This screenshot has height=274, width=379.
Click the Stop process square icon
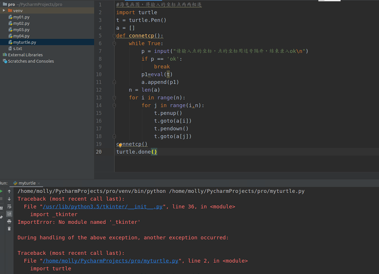pos(1,199)
